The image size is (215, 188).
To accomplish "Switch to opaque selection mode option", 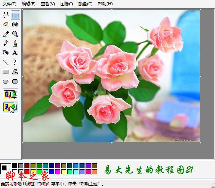I will (x=11, y=95).
